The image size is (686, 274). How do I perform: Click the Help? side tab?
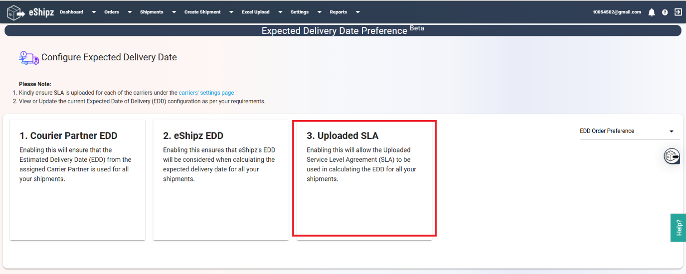click(x=678, y=228)
